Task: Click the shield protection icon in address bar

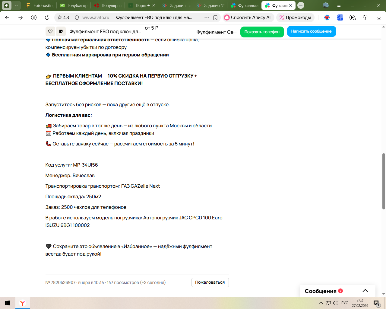Action: click(77, 18)
